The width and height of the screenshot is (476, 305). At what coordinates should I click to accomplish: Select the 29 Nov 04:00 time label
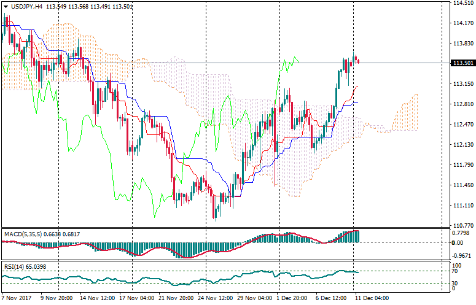[256, 298]
